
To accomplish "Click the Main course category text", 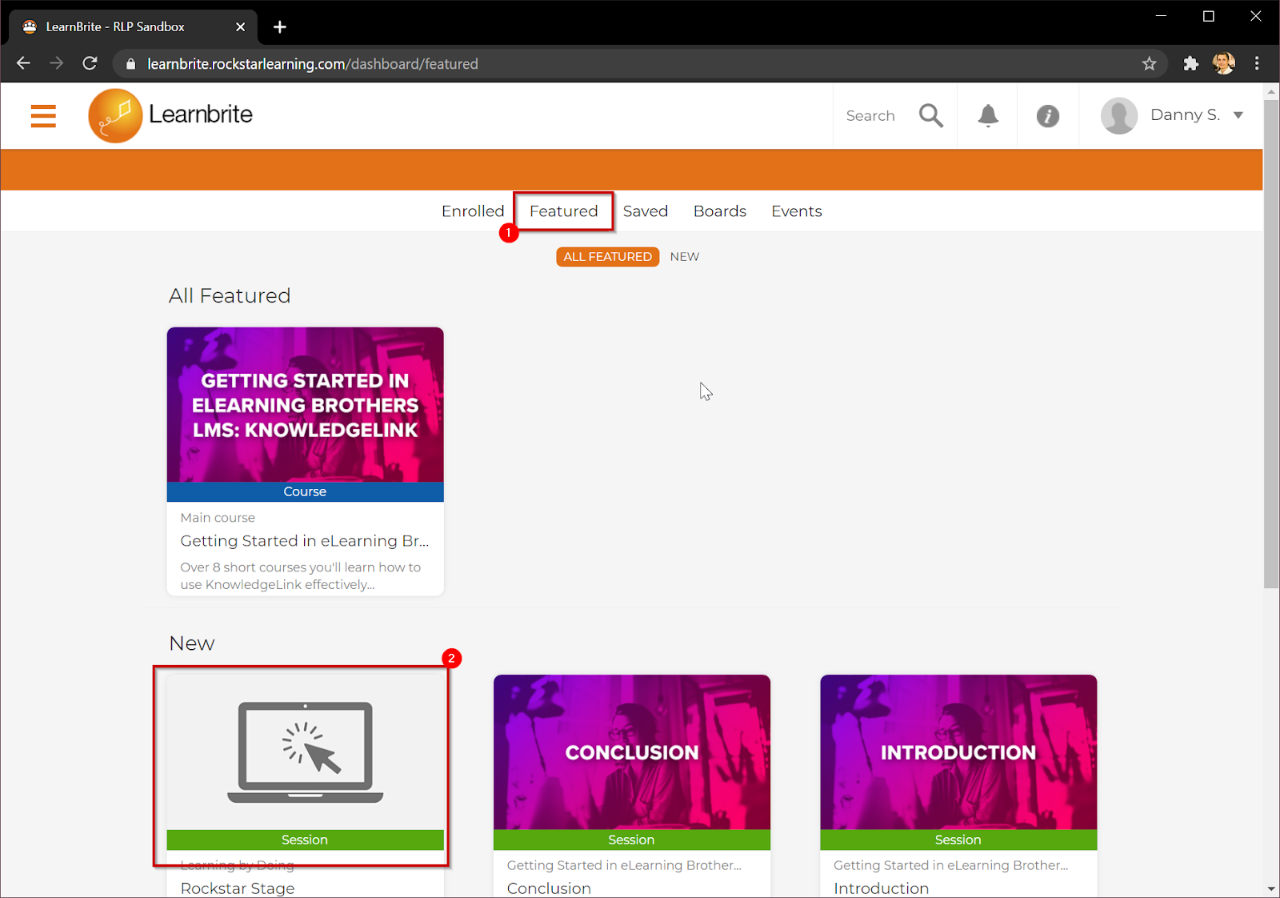I will [218, 518].
